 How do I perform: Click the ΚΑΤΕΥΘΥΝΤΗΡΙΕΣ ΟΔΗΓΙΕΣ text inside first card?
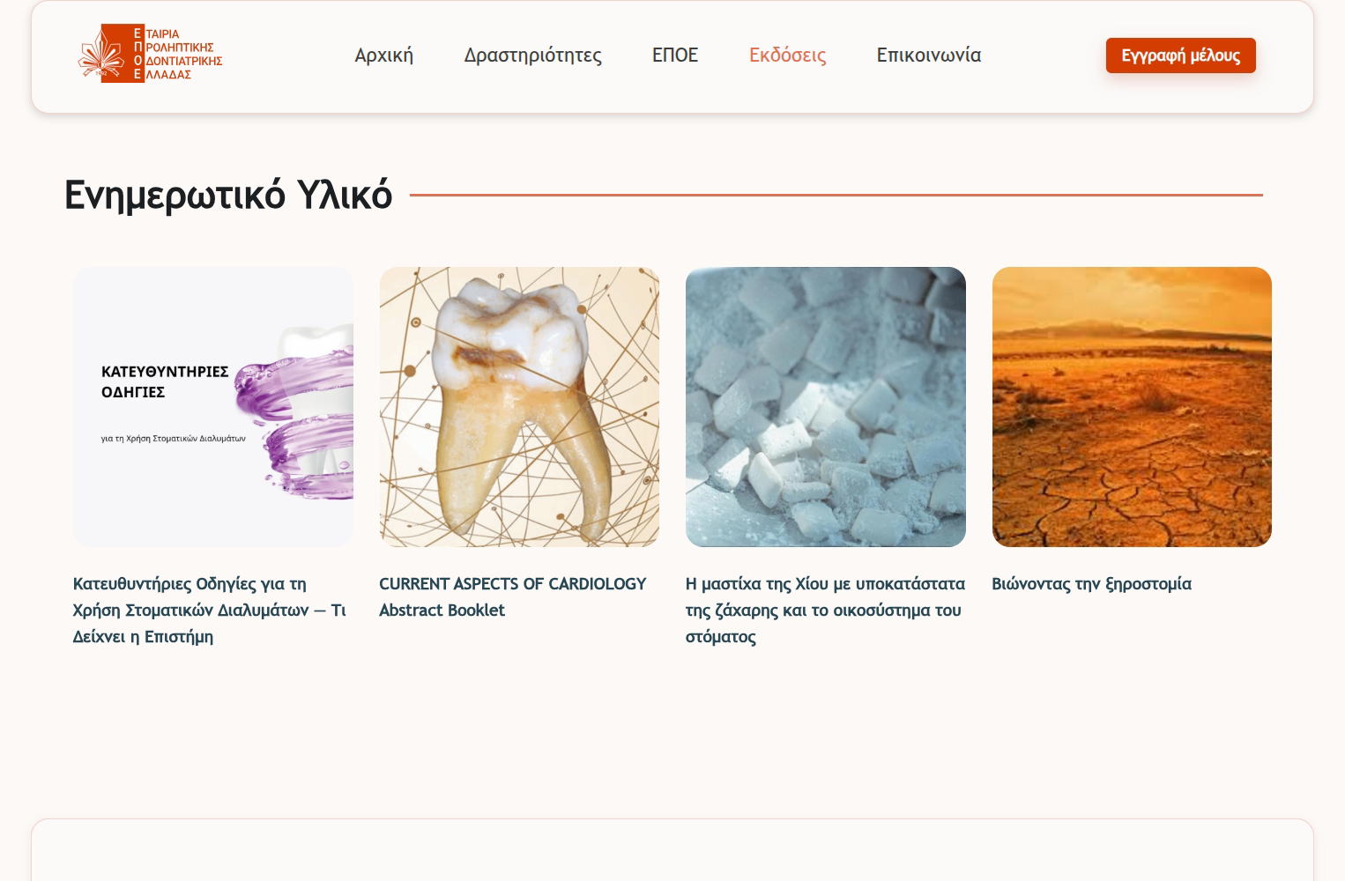click(165, 381)
